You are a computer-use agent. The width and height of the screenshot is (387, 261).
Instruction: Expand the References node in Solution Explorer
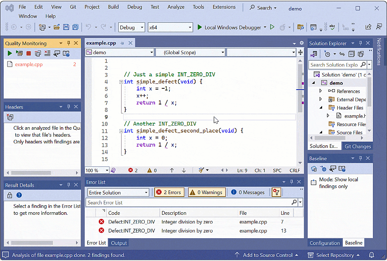point(320,91)
